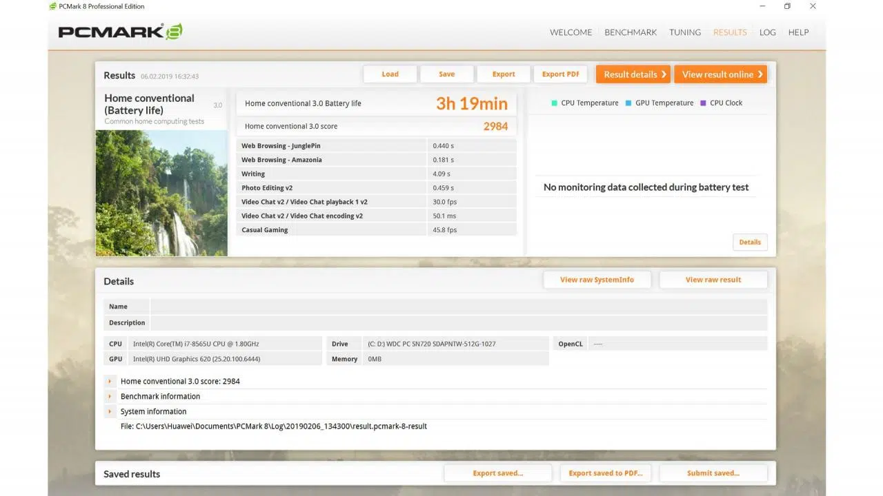Click the results date 06.02.2019 text
The height and width of the screenshot is (496, 883).
[x=170, y=76]
